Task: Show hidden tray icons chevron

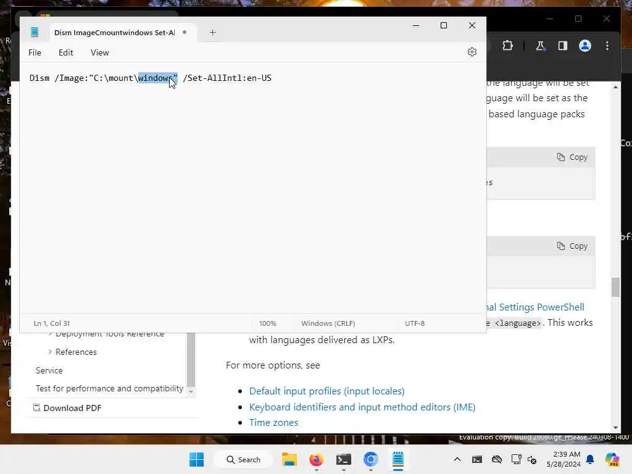Action: [457, 459]
